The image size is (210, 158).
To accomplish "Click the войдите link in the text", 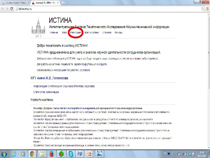I will (102, 64).
